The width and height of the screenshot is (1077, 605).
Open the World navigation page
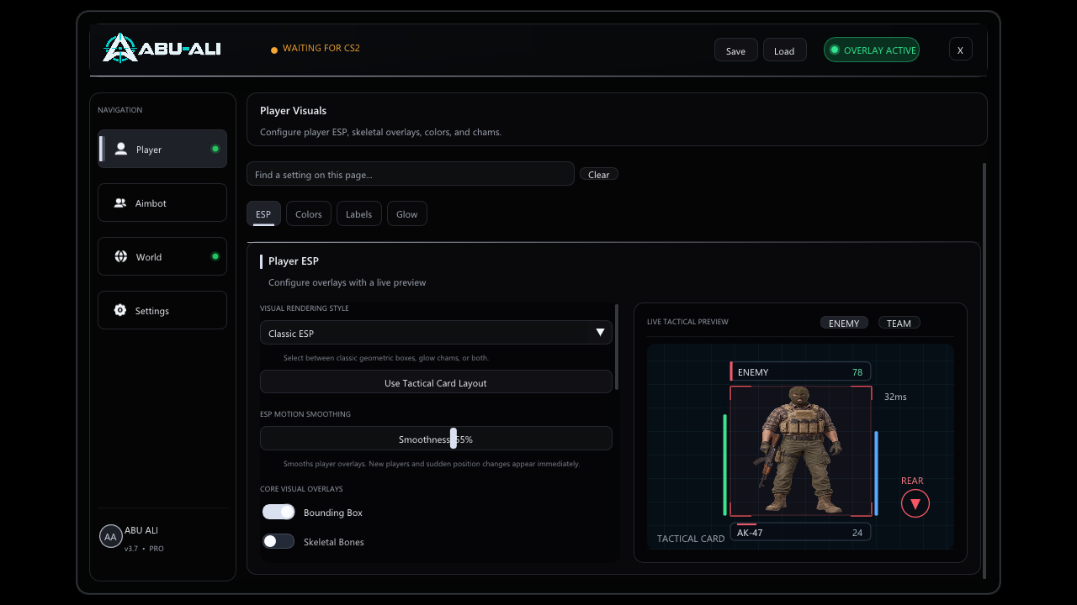(x=162, y=256)
